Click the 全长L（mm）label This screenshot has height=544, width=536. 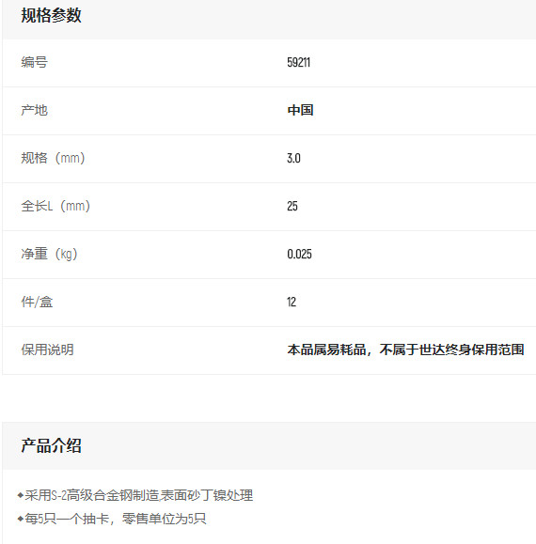55,206
